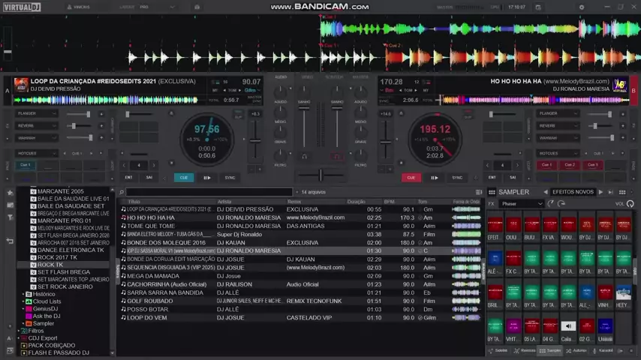Click the ENT loop-in button on left deck

pyautogui.click(x=128, y=178)
